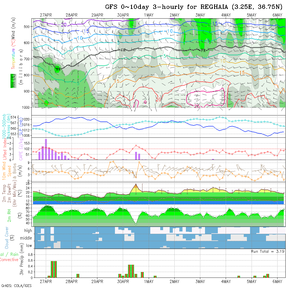Click the 800 millibar pressure tick label
The image size is (288, 288).
coord(27,75)
